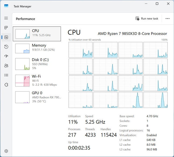Select the Disk 0 (C:) entry
174x157 pixels.
tap(37, 64)
